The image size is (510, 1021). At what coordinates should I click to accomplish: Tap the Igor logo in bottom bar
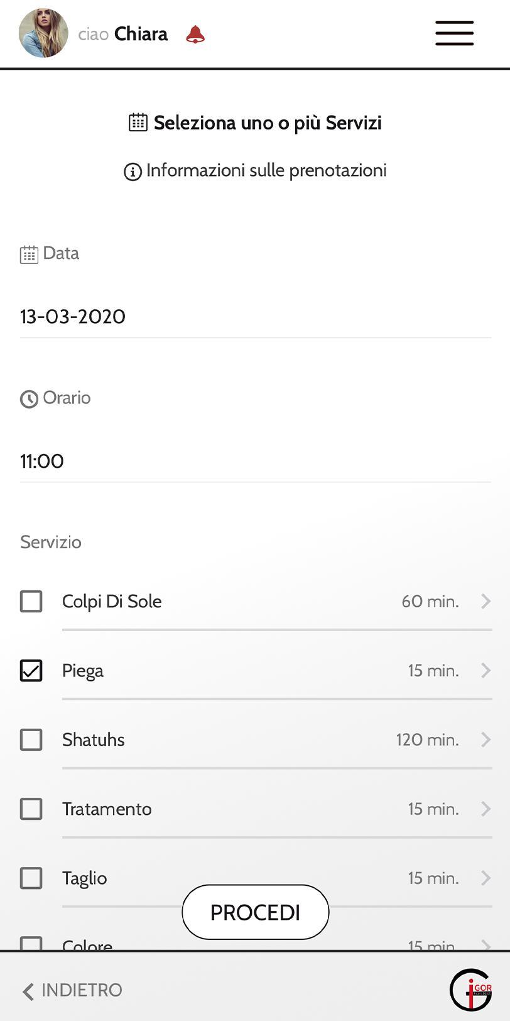(x=471, y=990)
